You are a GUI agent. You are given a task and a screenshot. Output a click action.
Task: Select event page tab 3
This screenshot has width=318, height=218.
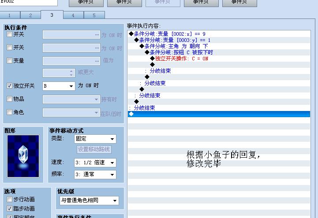click(x=52, y=15)
